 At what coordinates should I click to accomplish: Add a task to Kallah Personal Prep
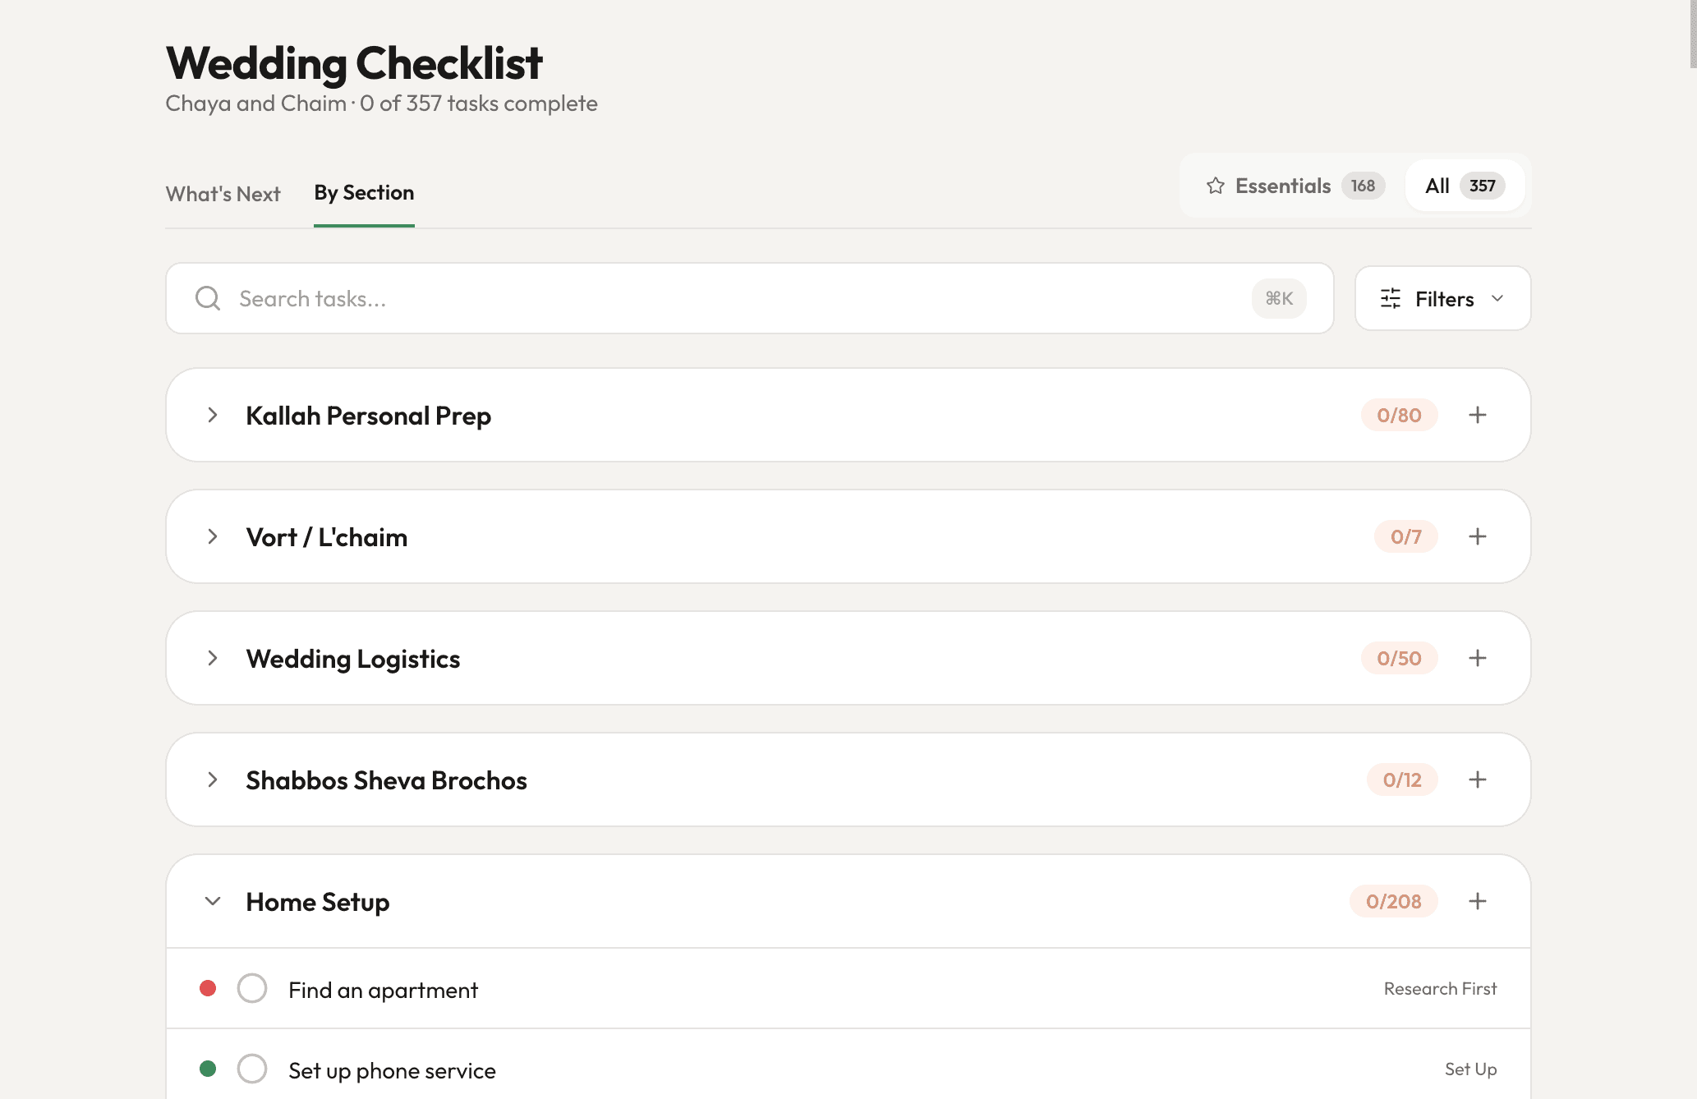(x=1477, y=415)
